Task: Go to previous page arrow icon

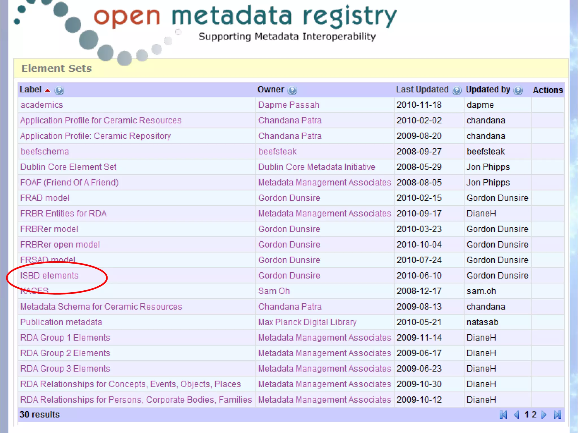Action: (x=516, y=415)
